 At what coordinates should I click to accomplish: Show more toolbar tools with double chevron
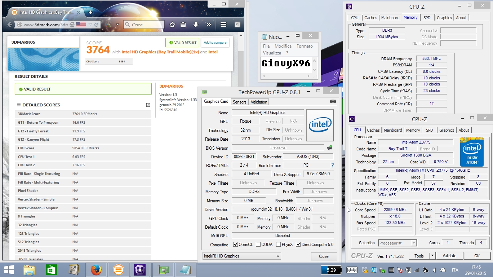coord(209,25)
